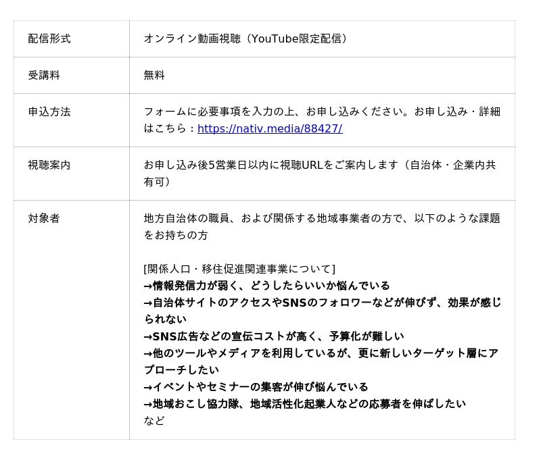Screen dimensions: 541x460
Task: Click the 有可） text in 視聴案内 row
Action: click(x=157, y=182)
